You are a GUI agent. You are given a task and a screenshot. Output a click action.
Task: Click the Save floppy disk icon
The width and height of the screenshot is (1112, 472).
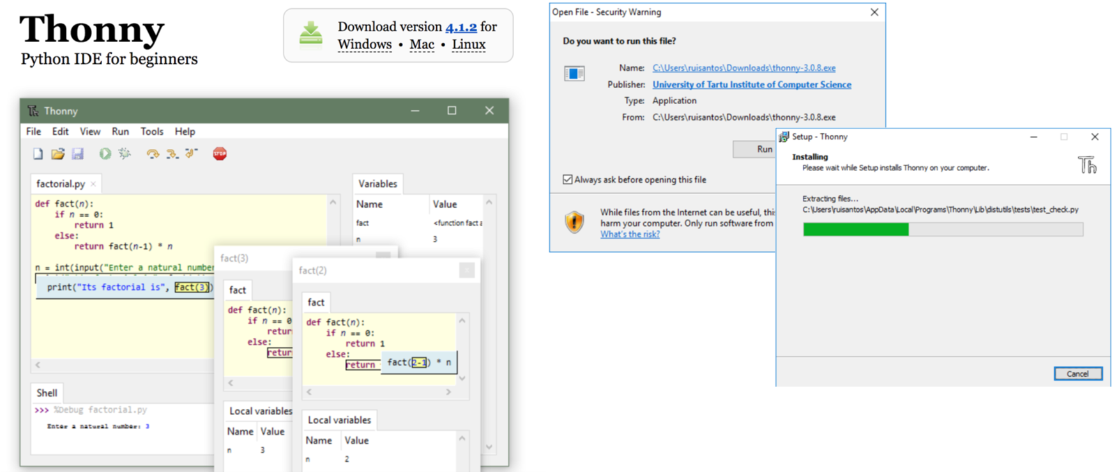coord(77,154)
